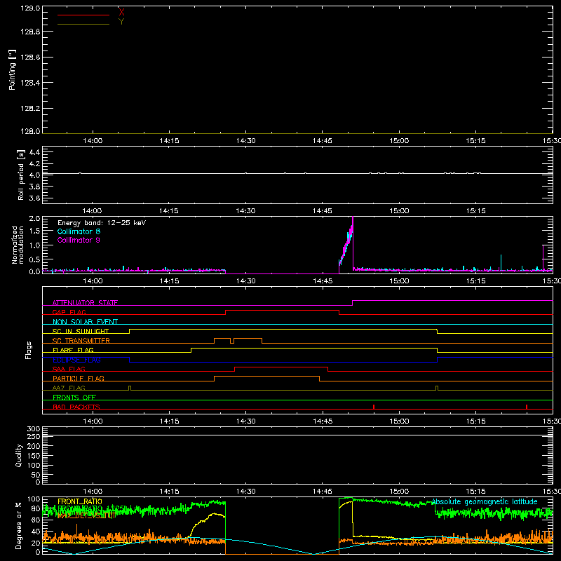The width and height of the screenshot is (561, 561).
Task: Click the ECLIPSE_FLAG label
Action: [76, 360]
